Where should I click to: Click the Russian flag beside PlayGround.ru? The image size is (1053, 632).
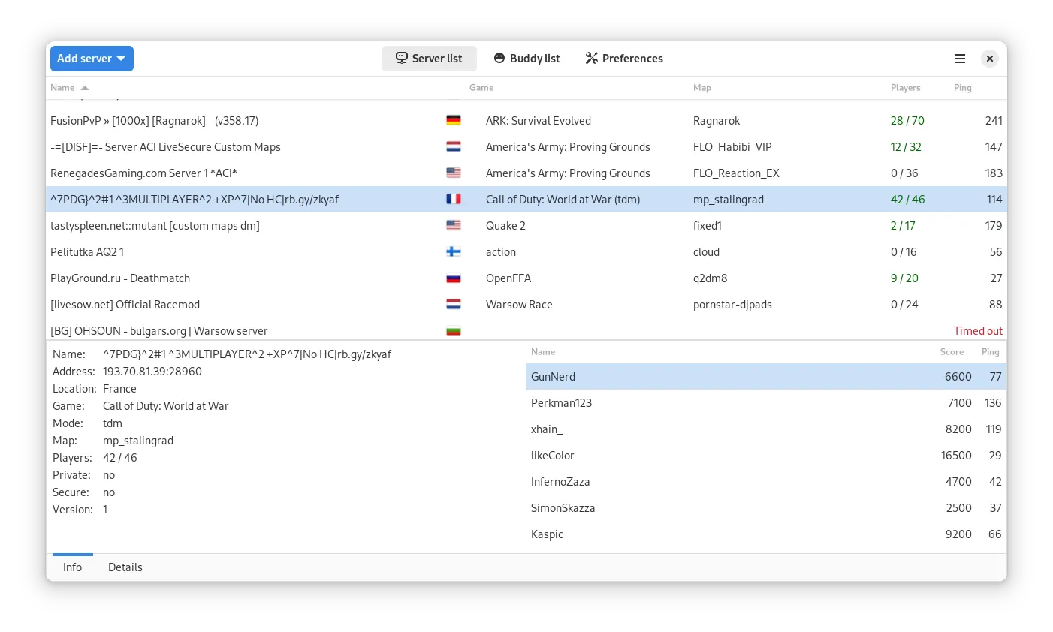(x=454, y=278)
